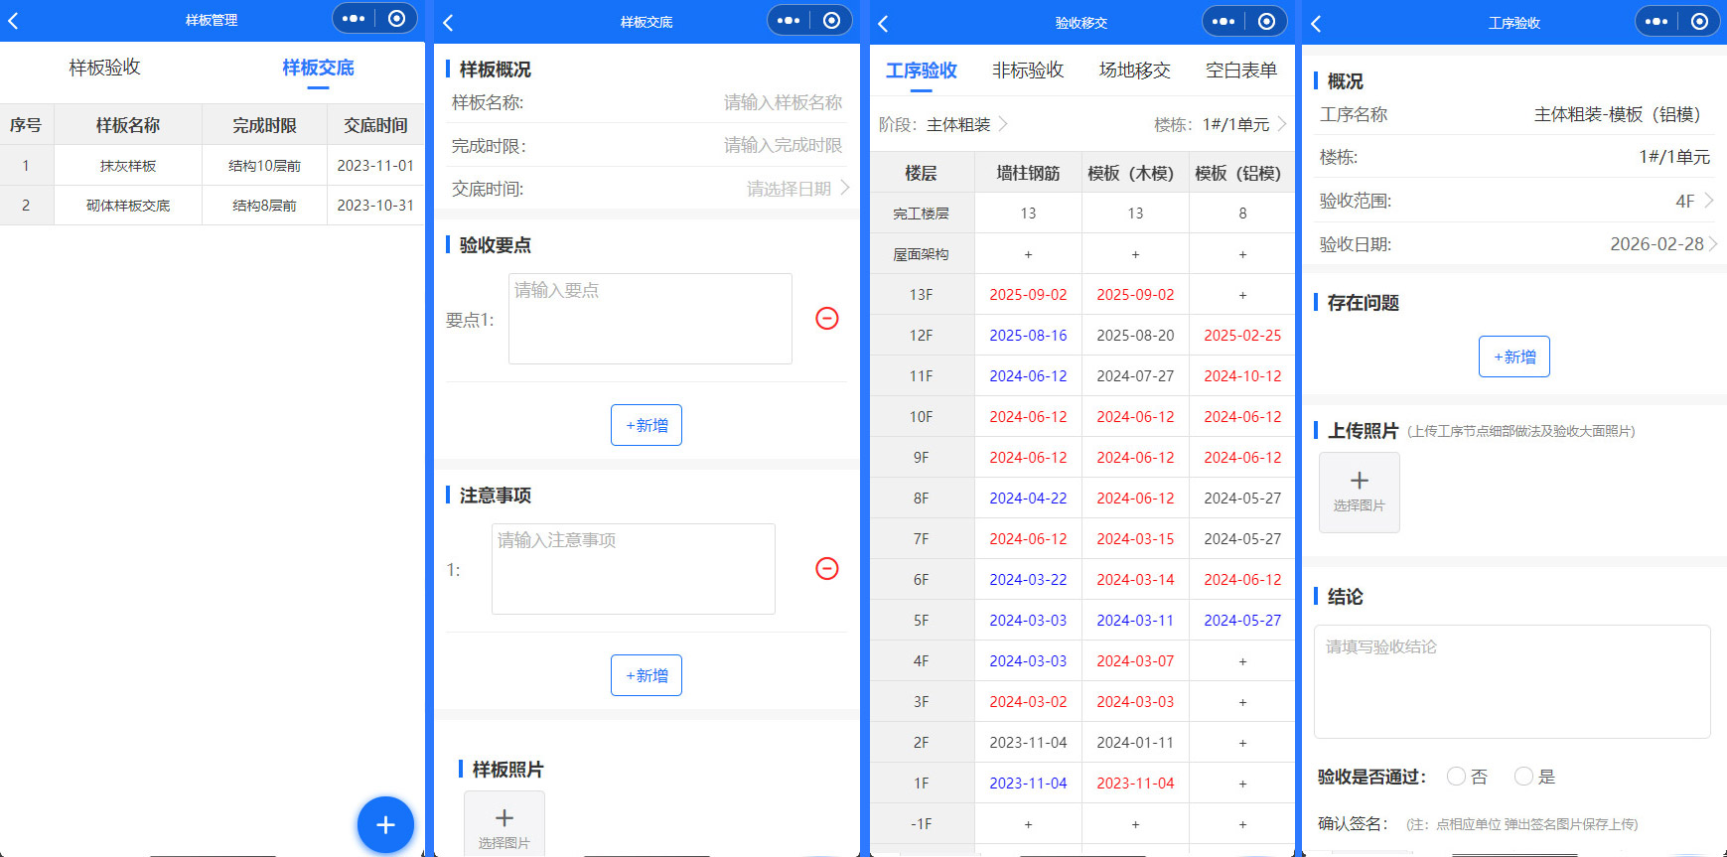Expand the 阶段 主体粗装 selector
1727x857 pixels.
click(943, 124)
